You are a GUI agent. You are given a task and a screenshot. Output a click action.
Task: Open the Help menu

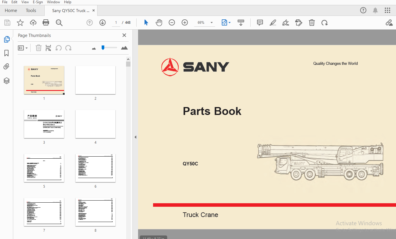coord(68,2)
